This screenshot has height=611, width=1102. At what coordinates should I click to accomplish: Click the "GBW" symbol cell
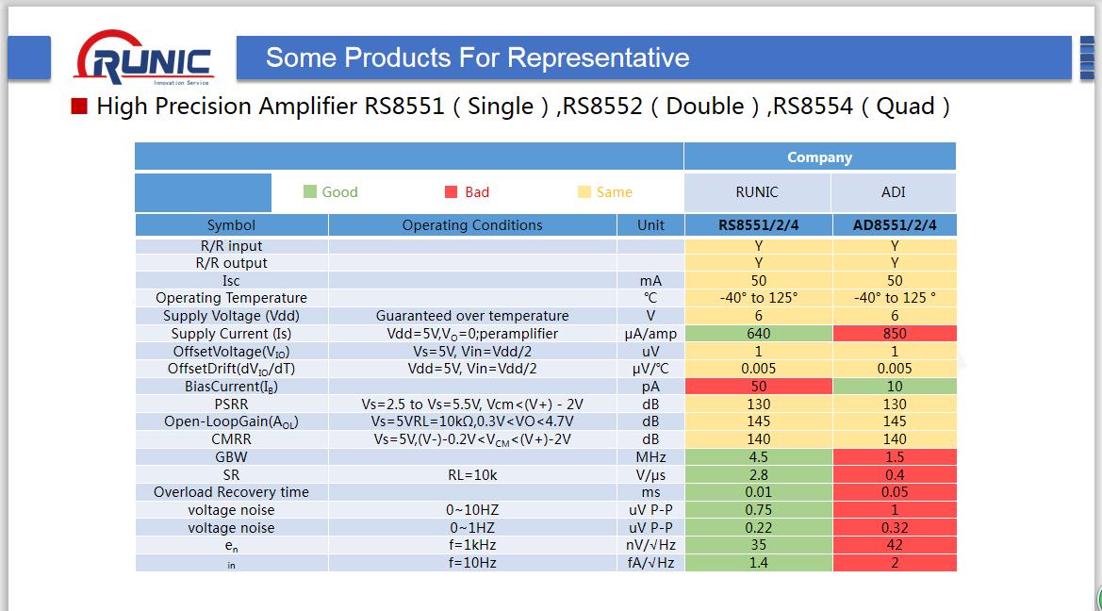point(231,457)
